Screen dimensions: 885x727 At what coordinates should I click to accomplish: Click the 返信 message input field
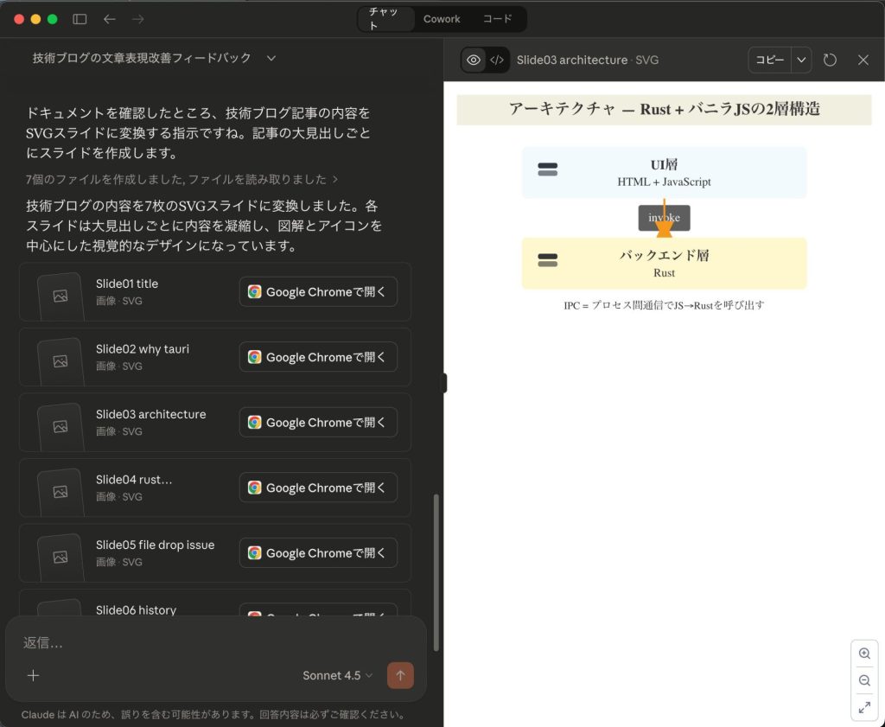216,642
